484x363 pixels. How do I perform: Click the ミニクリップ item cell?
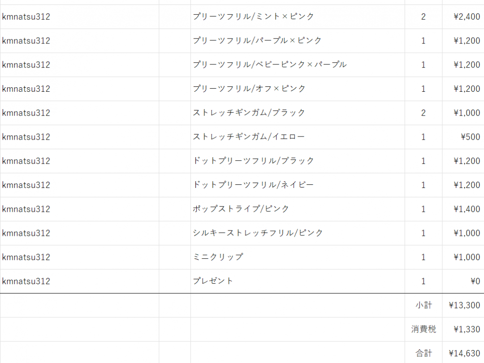pyautogui.click(x=218, y=257)
